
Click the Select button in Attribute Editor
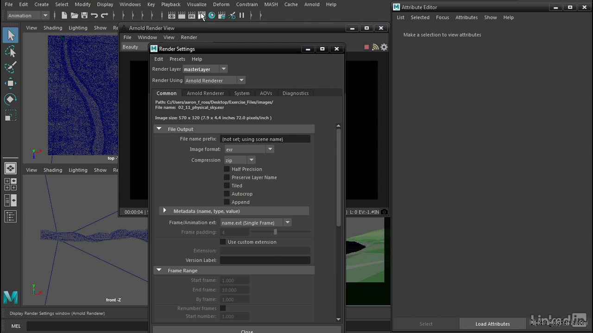tap(426, 324)
